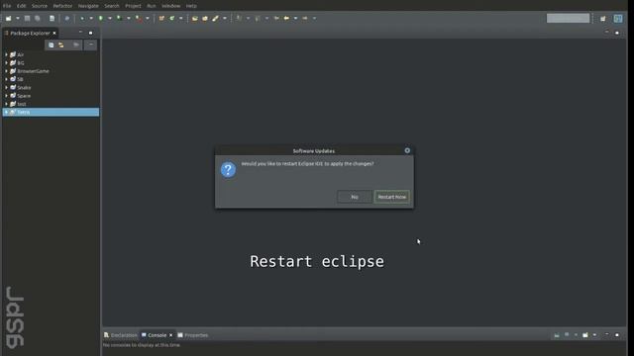Open the Source menu
Screen dimensions: 634x356
coord(40,6)
